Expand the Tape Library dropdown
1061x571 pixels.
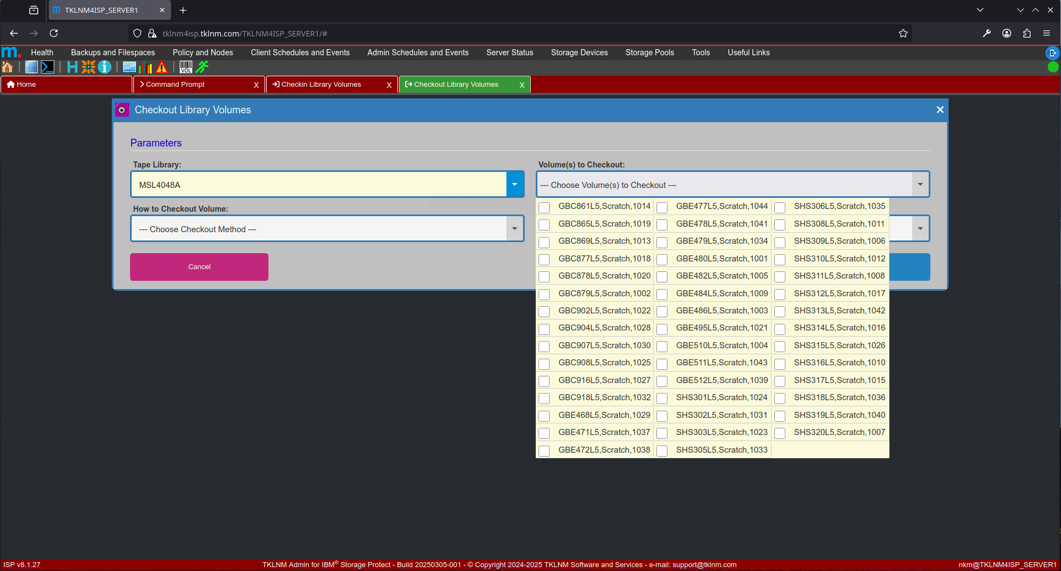pyautogui.click(x=515, y=185)
